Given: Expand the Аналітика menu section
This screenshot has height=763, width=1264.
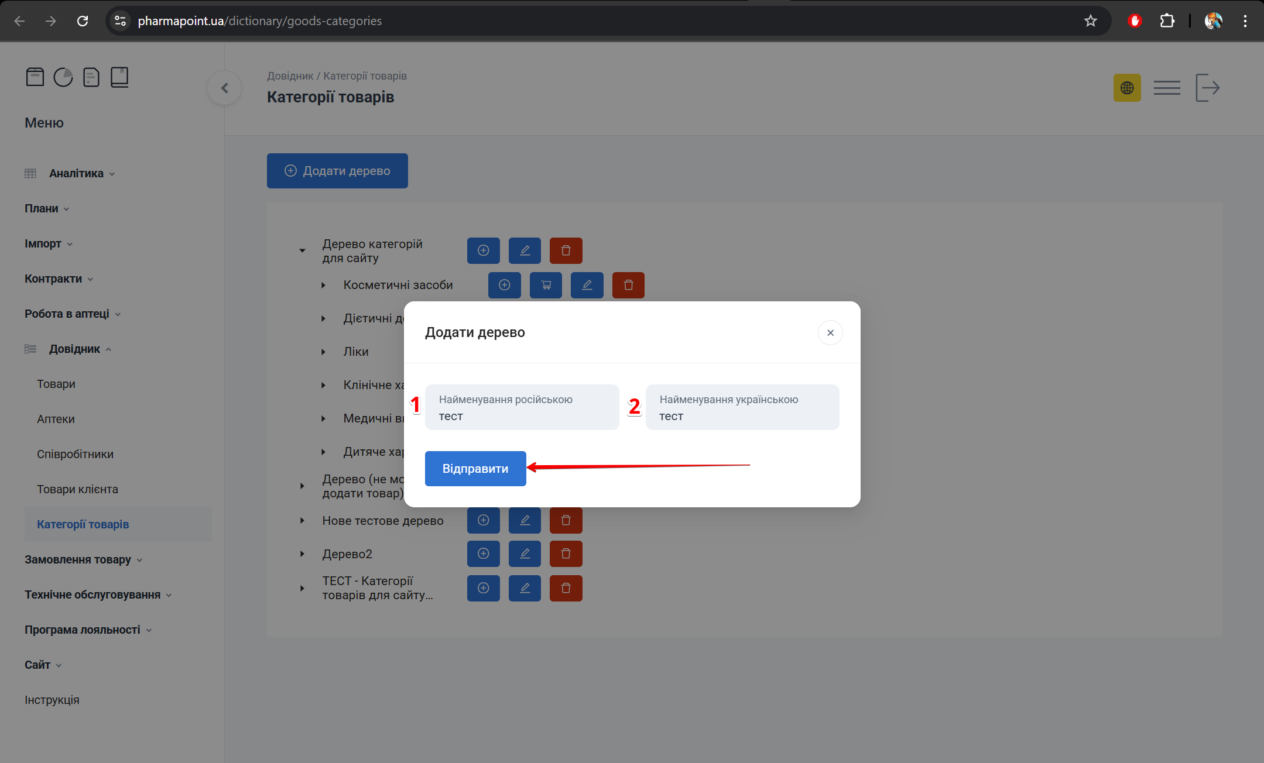Looking at the screenshot, I should (76, 173).
